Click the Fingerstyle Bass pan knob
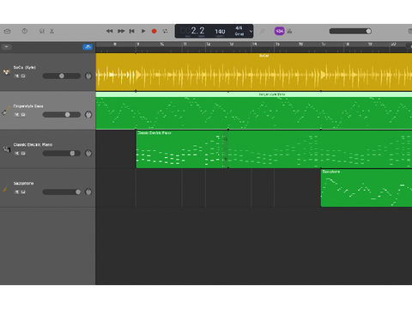The image size is (412, 309). point(88,114)
